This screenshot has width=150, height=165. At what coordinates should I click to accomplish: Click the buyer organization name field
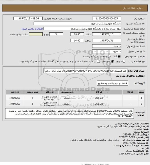[x=77, y=23]
